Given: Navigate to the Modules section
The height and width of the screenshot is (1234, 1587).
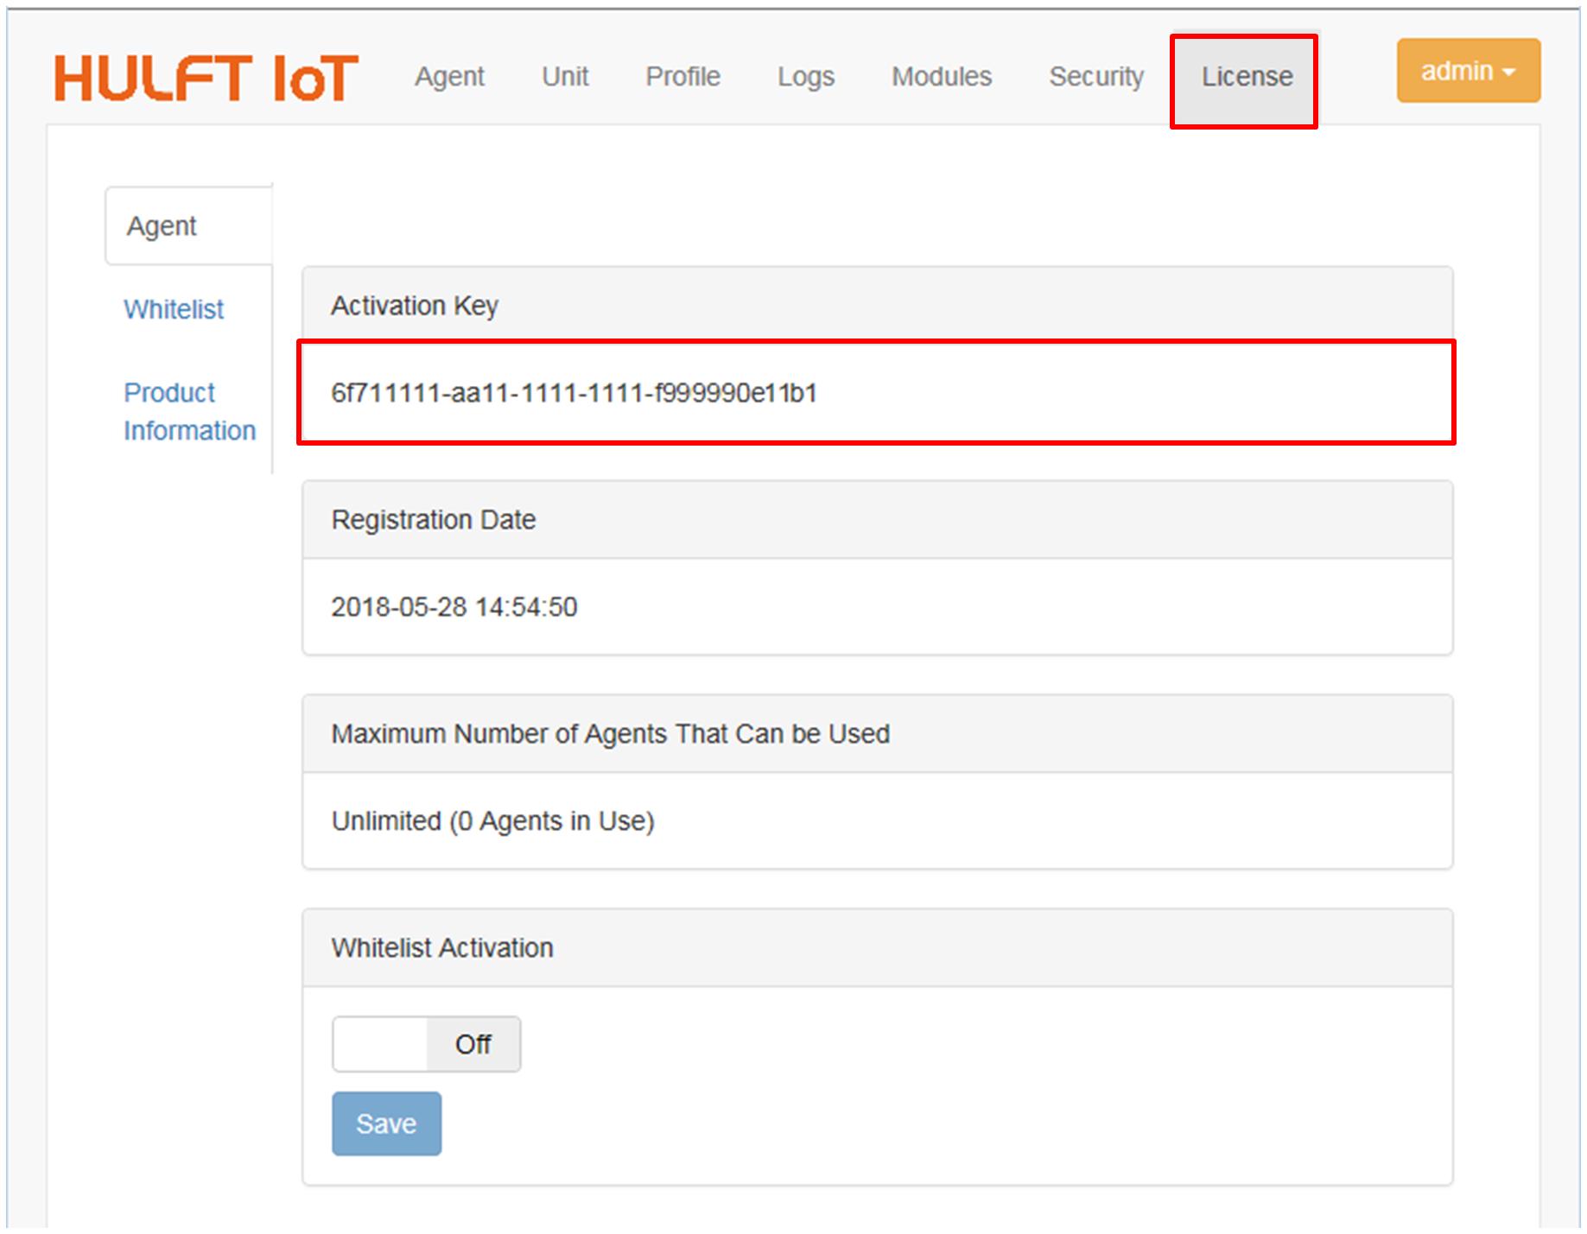Looking at the screenshot, I should pyautogui.click(x=942, y=77).
